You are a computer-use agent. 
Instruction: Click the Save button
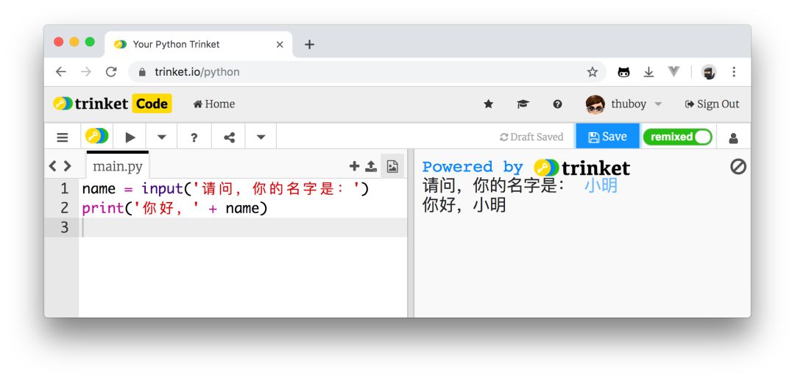coord(607,137)
